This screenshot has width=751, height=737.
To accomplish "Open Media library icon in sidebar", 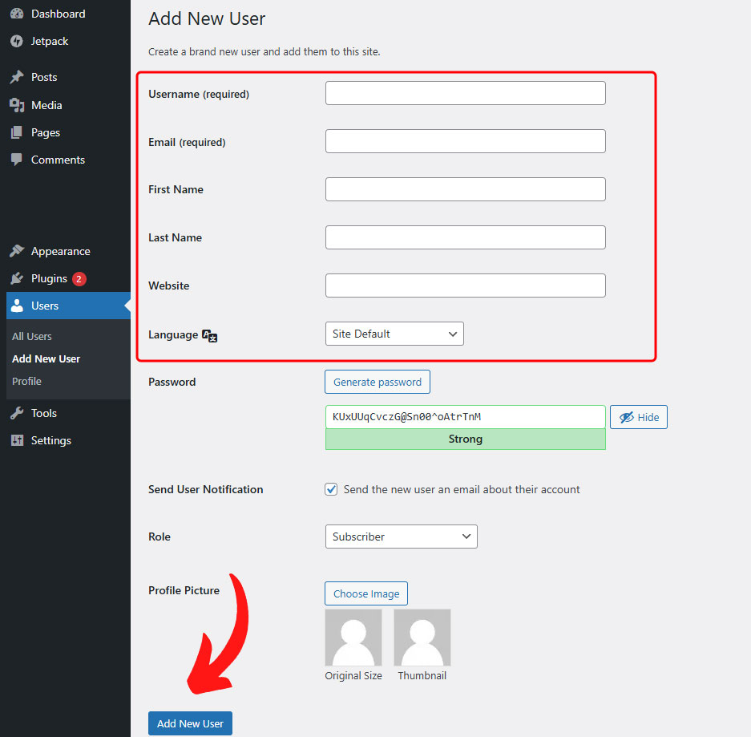I will [x=17, y=105].
